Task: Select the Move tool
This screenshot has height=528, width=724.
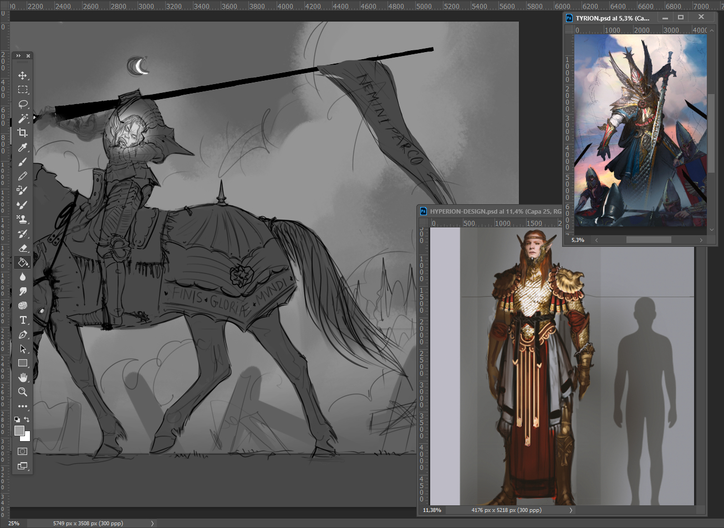Action: (x=23, y=75)
